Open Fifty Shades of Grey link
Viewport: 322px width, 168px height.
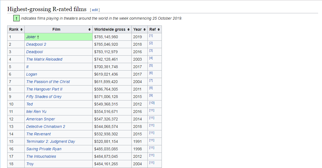(44, 97)
